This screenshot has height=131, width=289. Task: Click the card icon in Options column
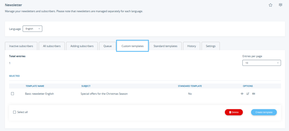coord(254,94)
